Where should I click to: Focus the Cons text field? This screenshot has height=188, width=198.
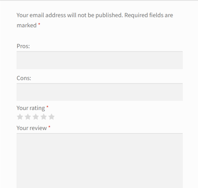[x=100, y=92]
